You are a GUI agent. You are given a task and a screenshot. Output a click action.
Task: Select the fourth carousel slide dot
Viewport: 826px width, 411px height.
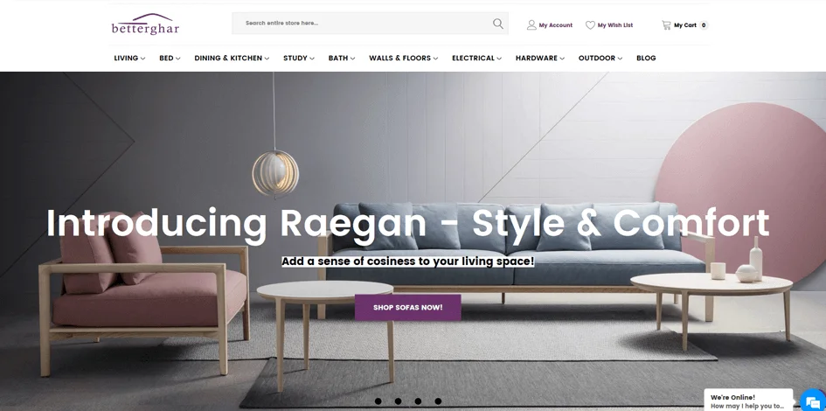438,401
